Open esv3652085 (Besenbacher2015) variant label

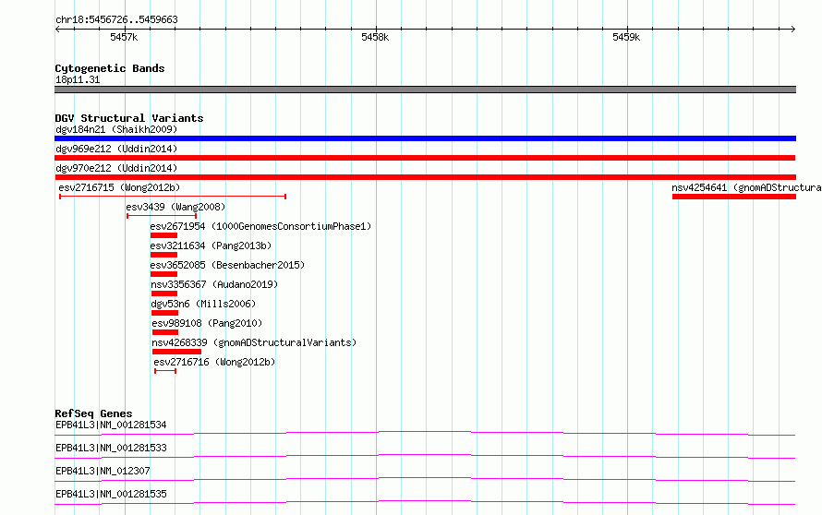point(227,265)
